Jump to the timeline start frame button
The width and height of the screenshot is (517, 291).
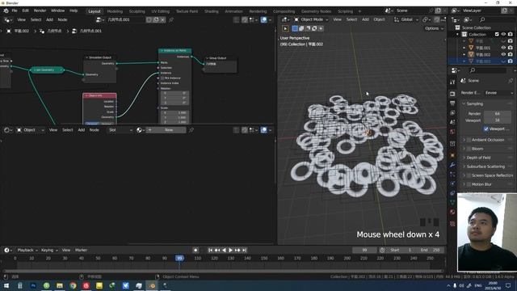[210, 250]
